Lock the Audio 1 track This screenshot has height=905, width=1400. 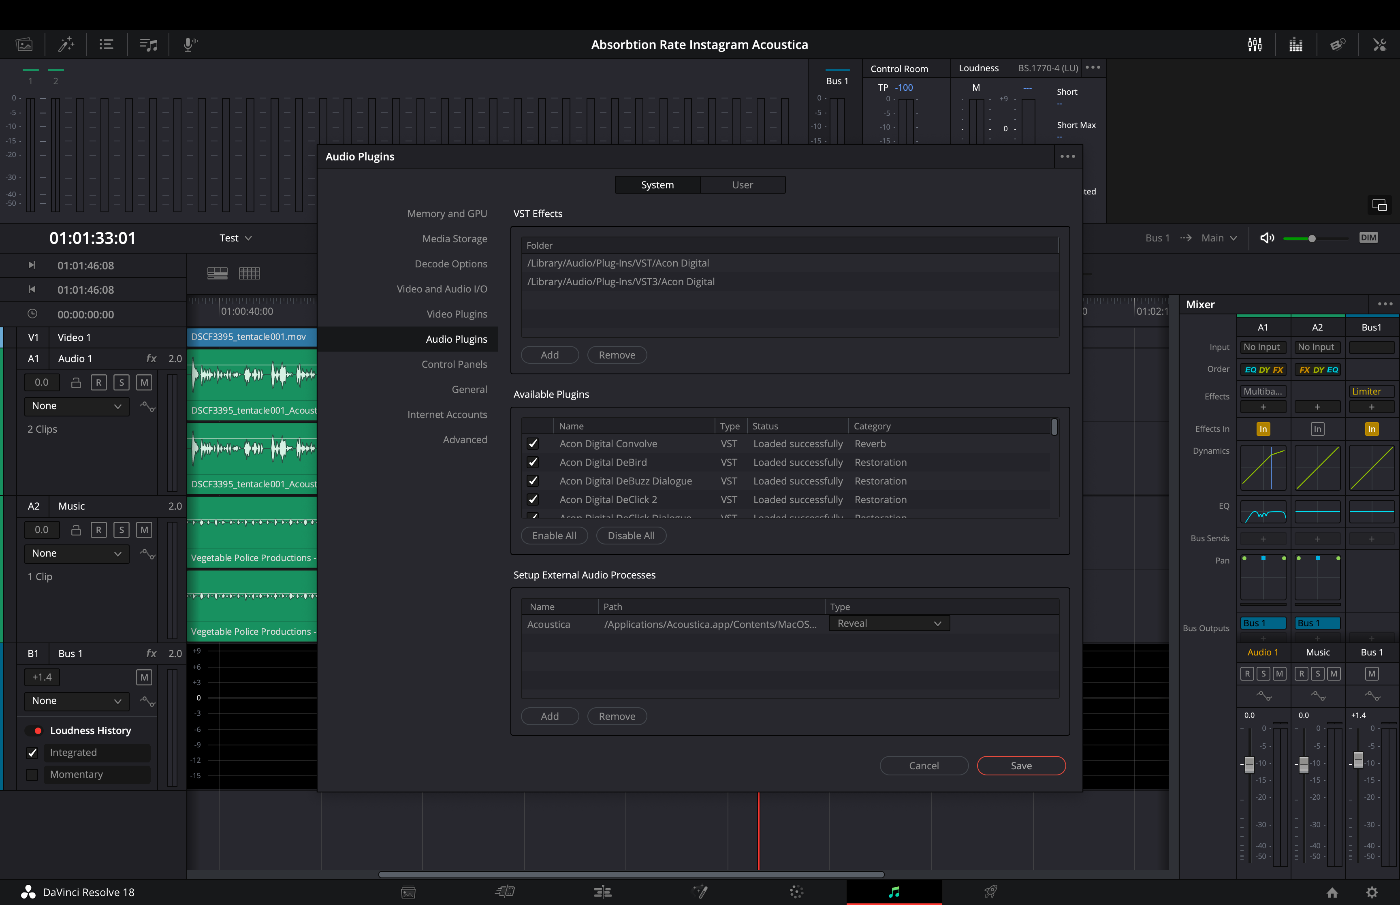76,382
